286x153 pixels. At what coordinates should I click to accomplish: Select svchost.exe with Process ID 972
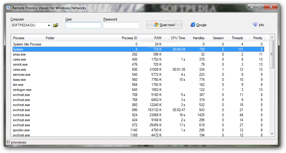tap(138, 125)
